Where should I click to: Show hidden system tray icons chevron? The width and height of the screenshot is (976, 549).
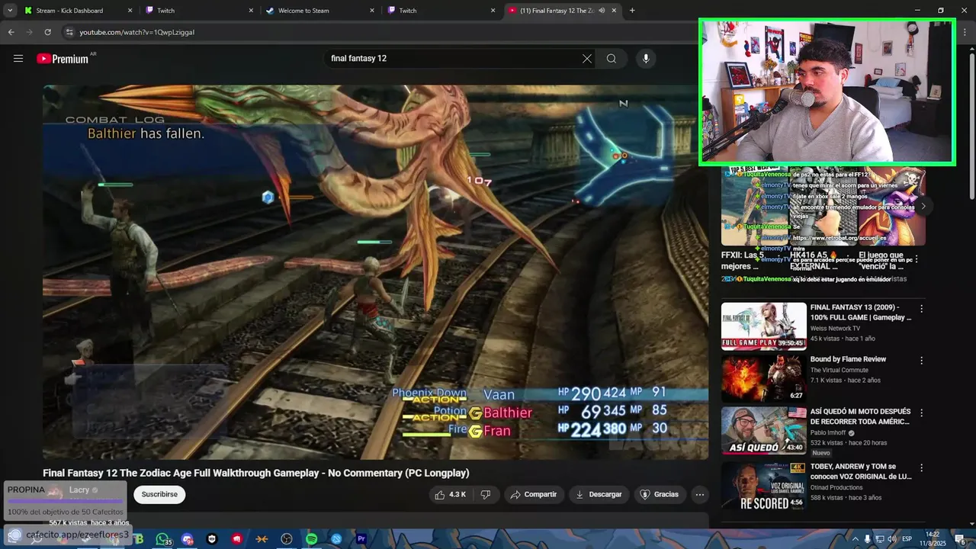click(855, 540)
